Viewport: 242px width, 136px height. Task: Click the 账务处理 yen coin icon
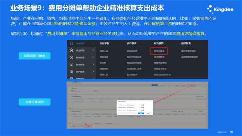coord(71,57)
